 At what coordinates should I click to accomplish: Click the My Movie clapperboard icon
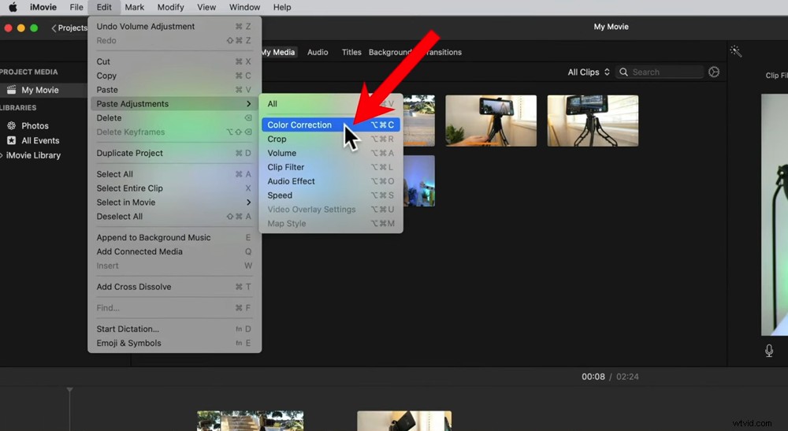pyautogui.click(x=11, y=90)
